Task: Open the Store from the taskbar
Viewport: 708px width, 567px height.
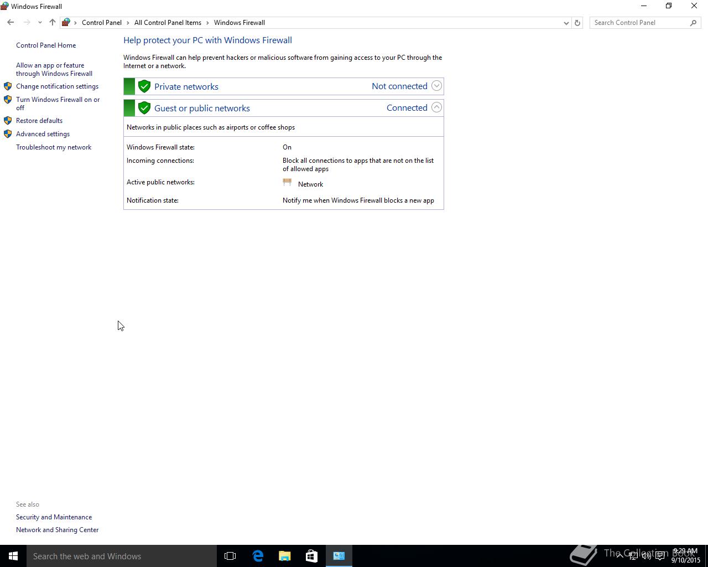Action: pyautogui.click(x=311, y=556)
